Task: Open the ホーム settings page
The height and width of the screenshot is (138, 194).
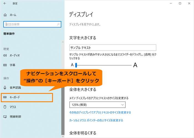Action: pyautogui.click(x=13, y=15)
